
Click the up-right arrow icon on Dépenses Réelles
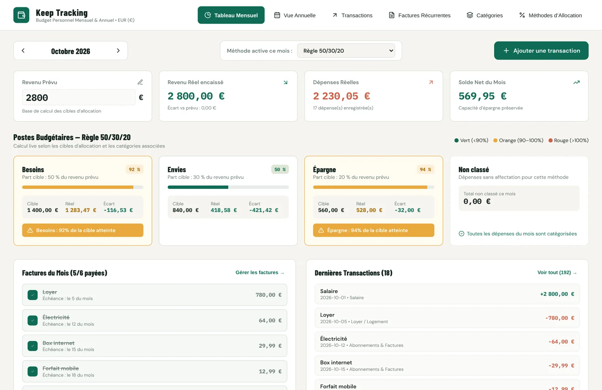tap(431, 82)
